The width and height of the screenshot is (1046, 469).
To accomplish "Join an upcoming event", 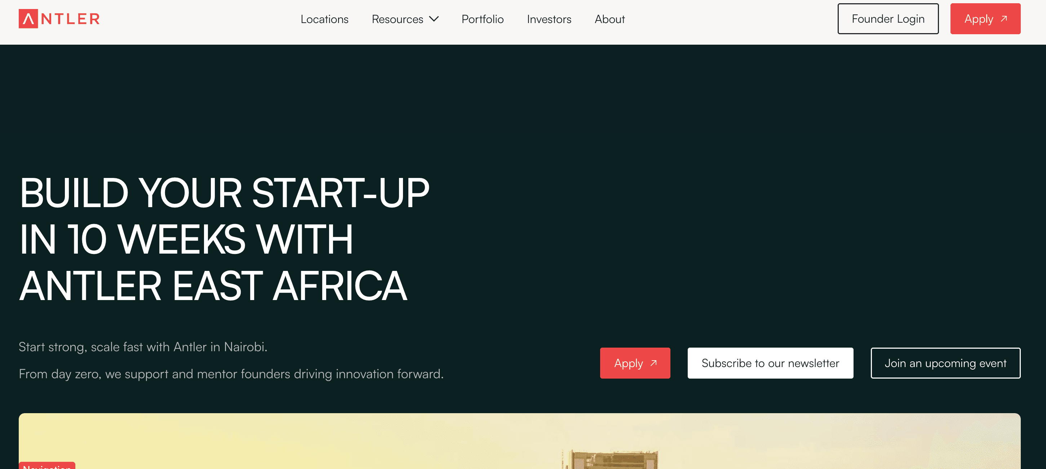I will click(946, 363).
